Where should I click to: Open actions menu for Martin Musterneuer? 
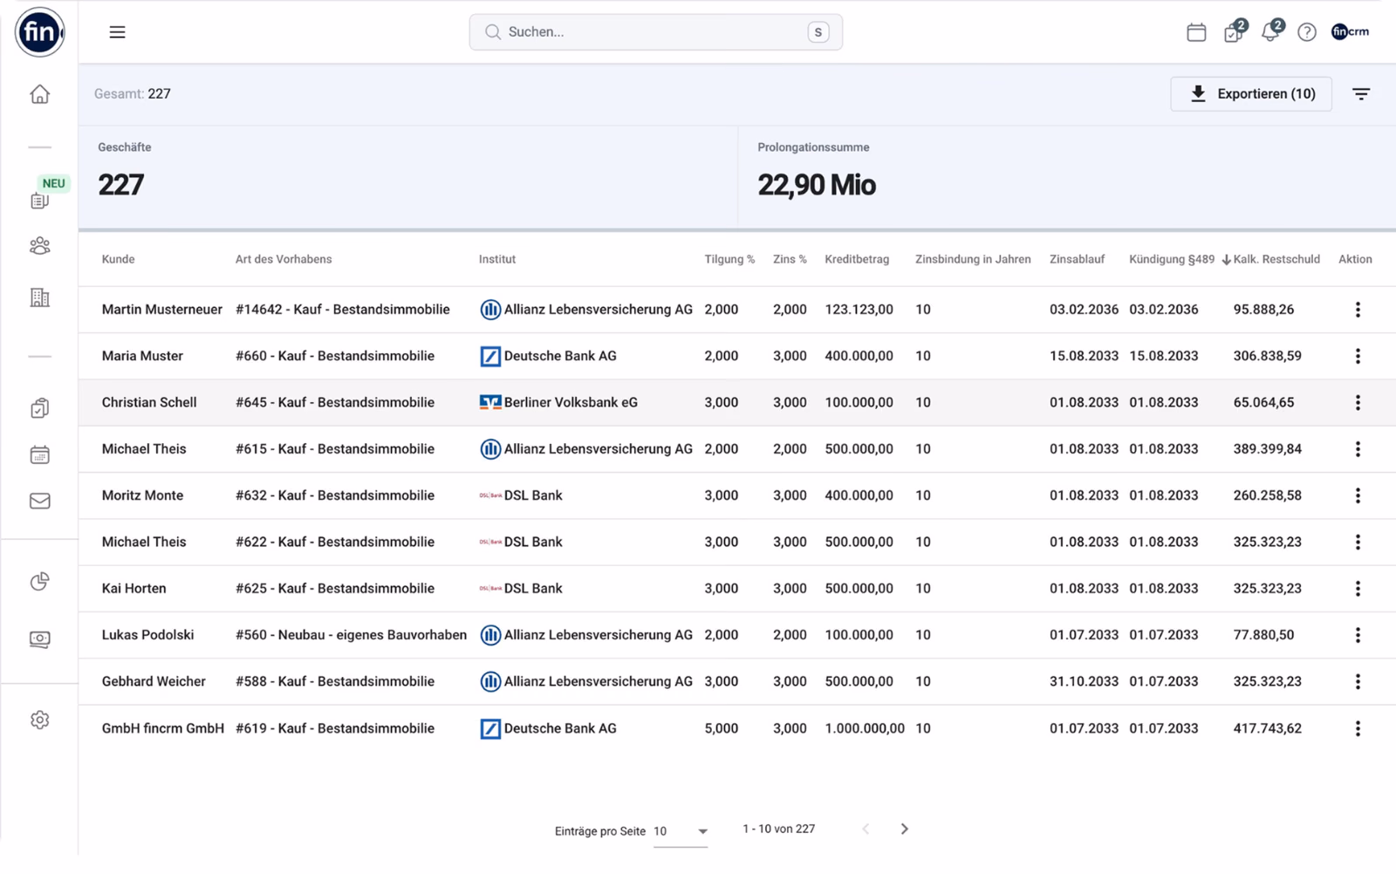1358,310
